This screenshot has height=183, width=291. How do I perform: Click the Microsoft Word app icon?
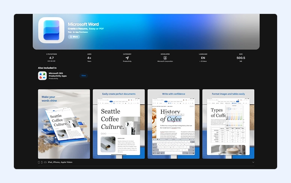51,30
